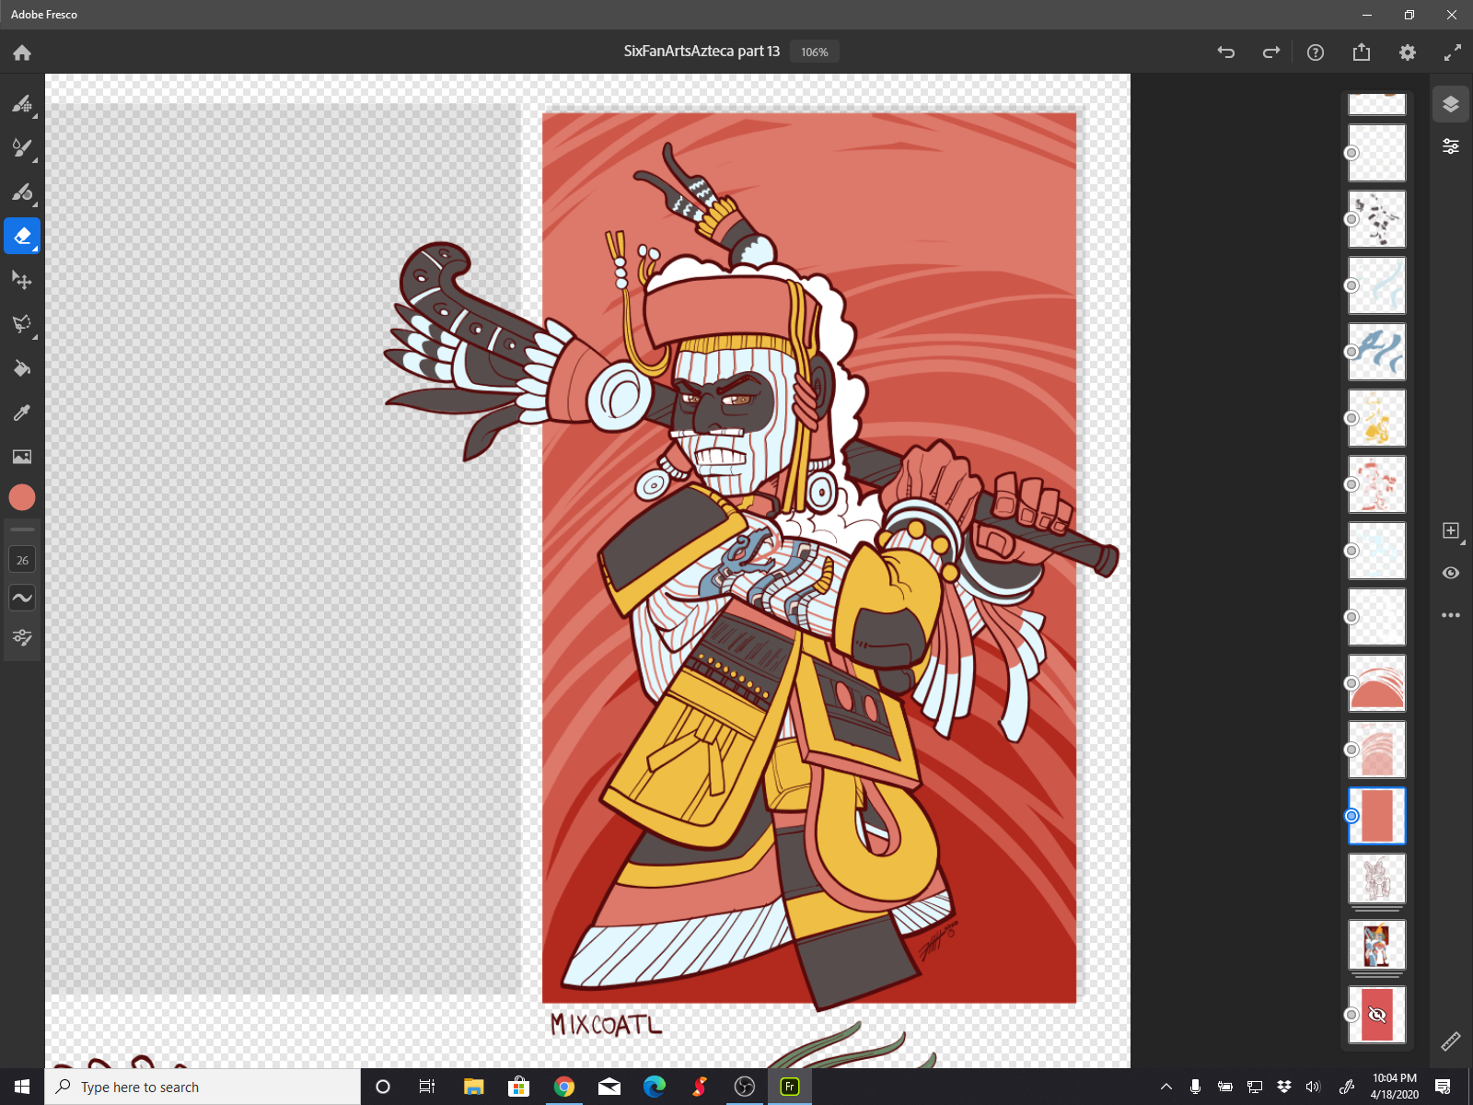Open Google Chrome from the taskbar
The width and height of the screenshot is (1473, 1105).
(x=563, y=1087)
